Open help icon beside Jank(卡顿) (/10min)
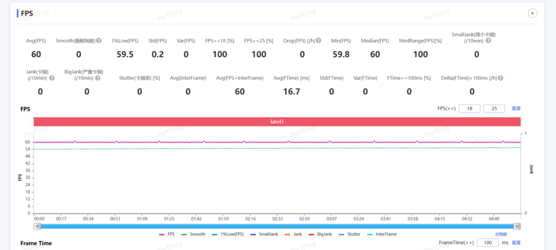This screenshot has height=250, width=556. pos(52,78)
